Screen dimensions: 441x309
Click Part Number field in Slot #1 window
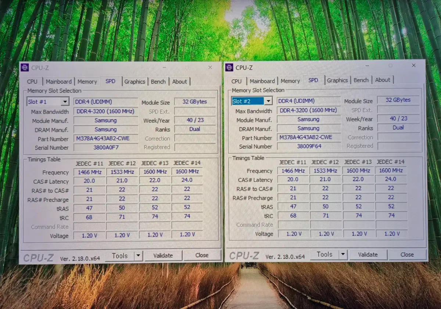pos(106,139)
